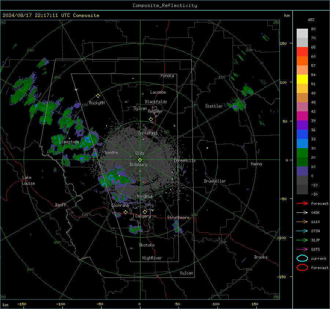This screenshot has width=330, height=309.
Task: Click the Stettler map label
Action: (214, 106)
